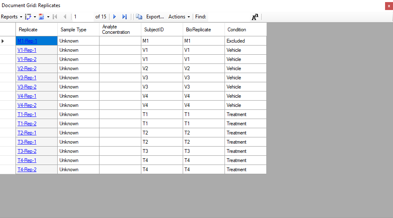The width and height of the screenshot is (393, 218).
Task: Go to the next record
Action: pyautogui.click(x=115, y=17)
